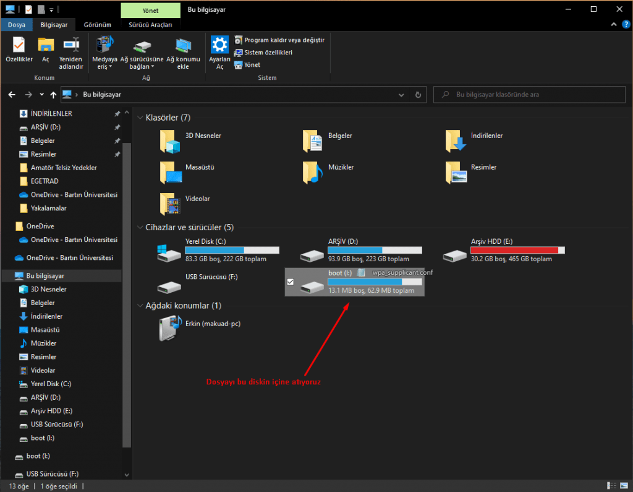The image size is (633, 492).
Task: Uncheck the boot (I:) drive checkbox
Action: (291, 282)
